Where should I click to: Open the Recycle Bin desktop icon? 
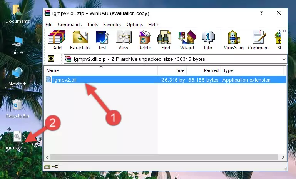pos(17,109)
